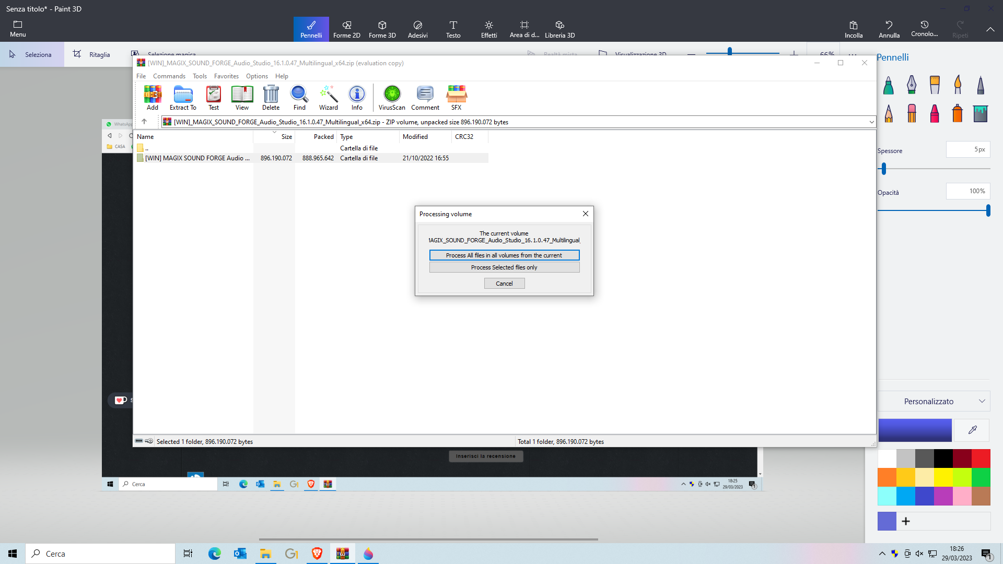
Task: Click the Opacità 100% input field
Action: pos(968,191)
